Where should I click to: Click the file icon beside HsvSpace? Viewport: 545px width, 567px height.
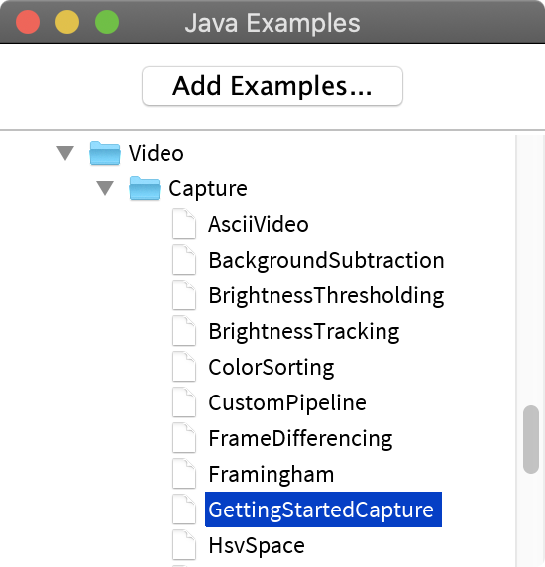(184, 545)
